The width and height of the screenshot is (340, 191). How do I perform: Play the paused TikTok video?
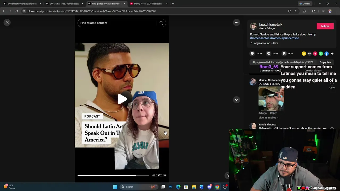(122, 99)
